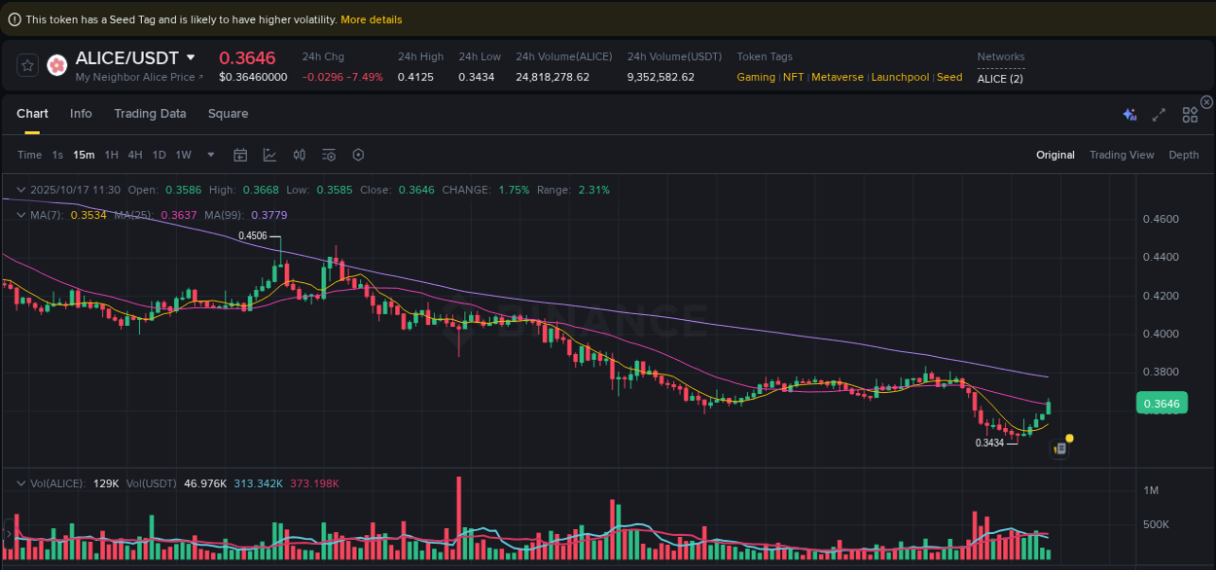Select the line chart style icon
Viewport: 1216px width, 570px height.
pos(269,155)
